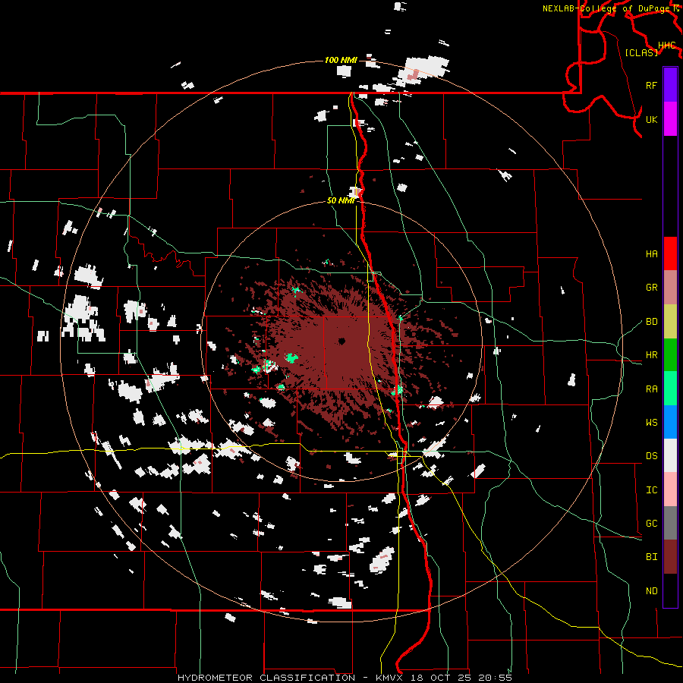Click the GR legend label
The image size is (683, 683).
651,288
